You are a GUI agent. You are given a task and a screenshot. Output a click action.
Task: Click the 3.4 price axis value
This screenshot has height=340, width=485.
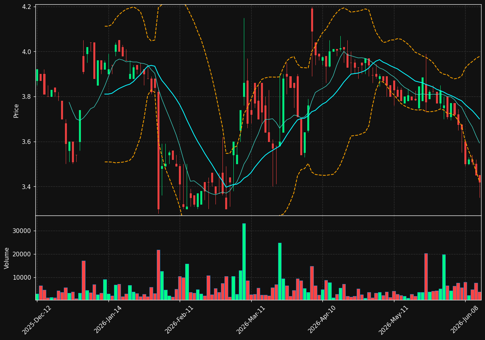point(27,187)
